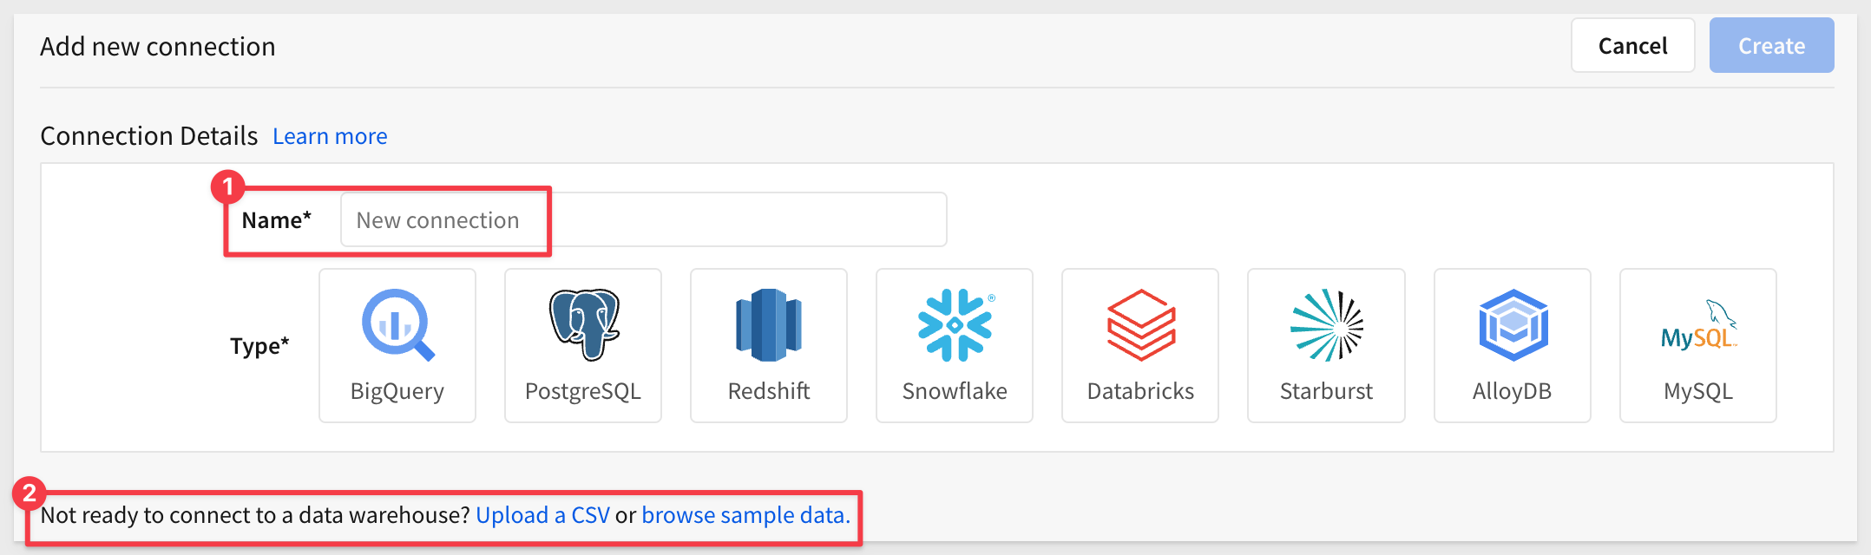Select the BigQuery magnifier icon
Screen dimensions: 1871x555
tap(397, 324)
